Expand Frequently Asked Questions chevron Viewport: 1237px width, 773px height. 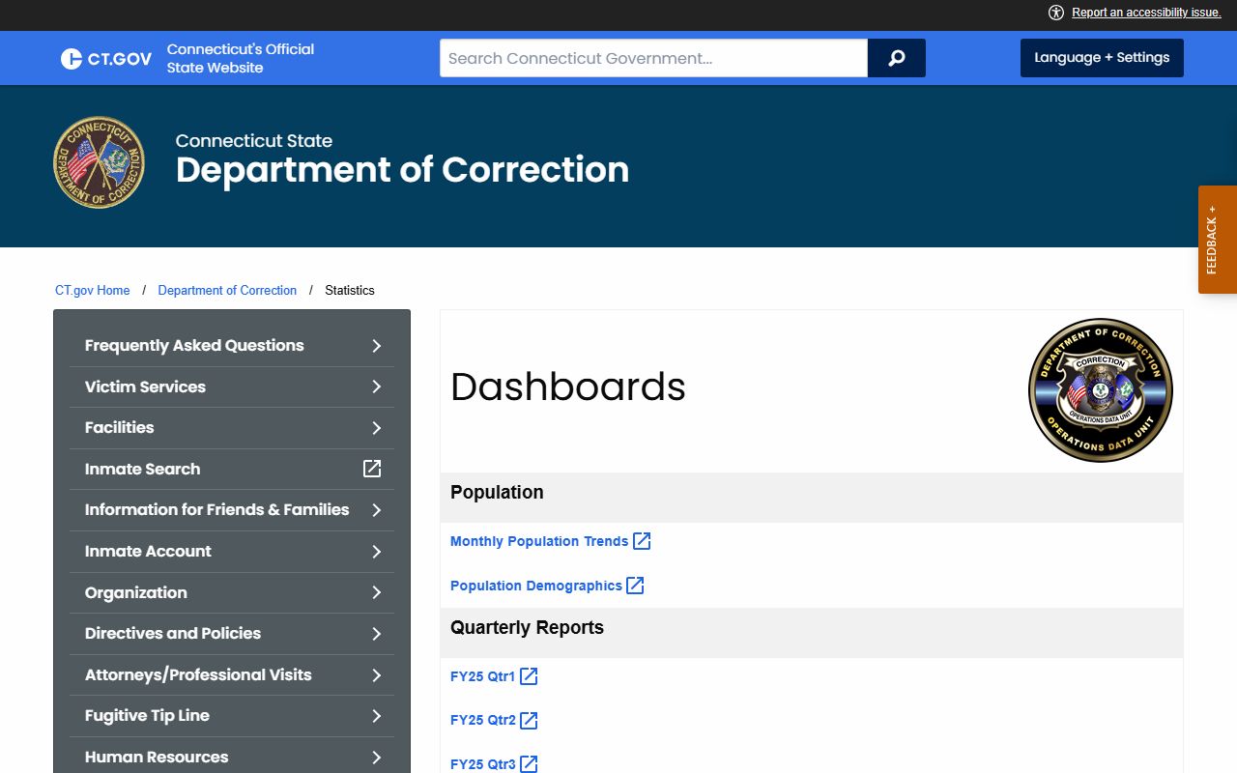coord(377,346)
